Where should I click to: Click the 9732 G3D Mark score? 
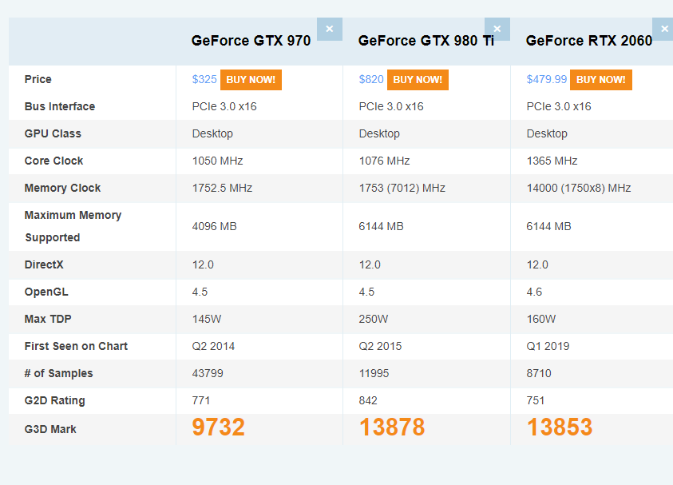(218, 427)
